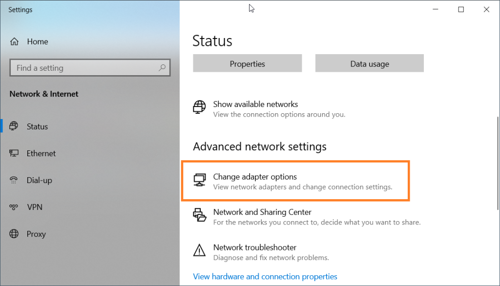This screenshot has height=286, width=500.
Task: Maximize the Settings window
Action: click(x=461, y=9)
